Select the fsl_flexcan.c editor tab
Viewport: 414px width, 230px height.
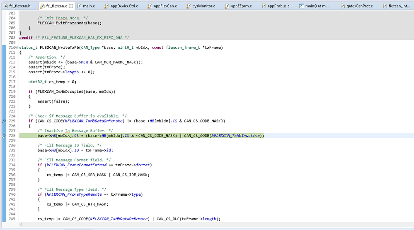[56, 6]
